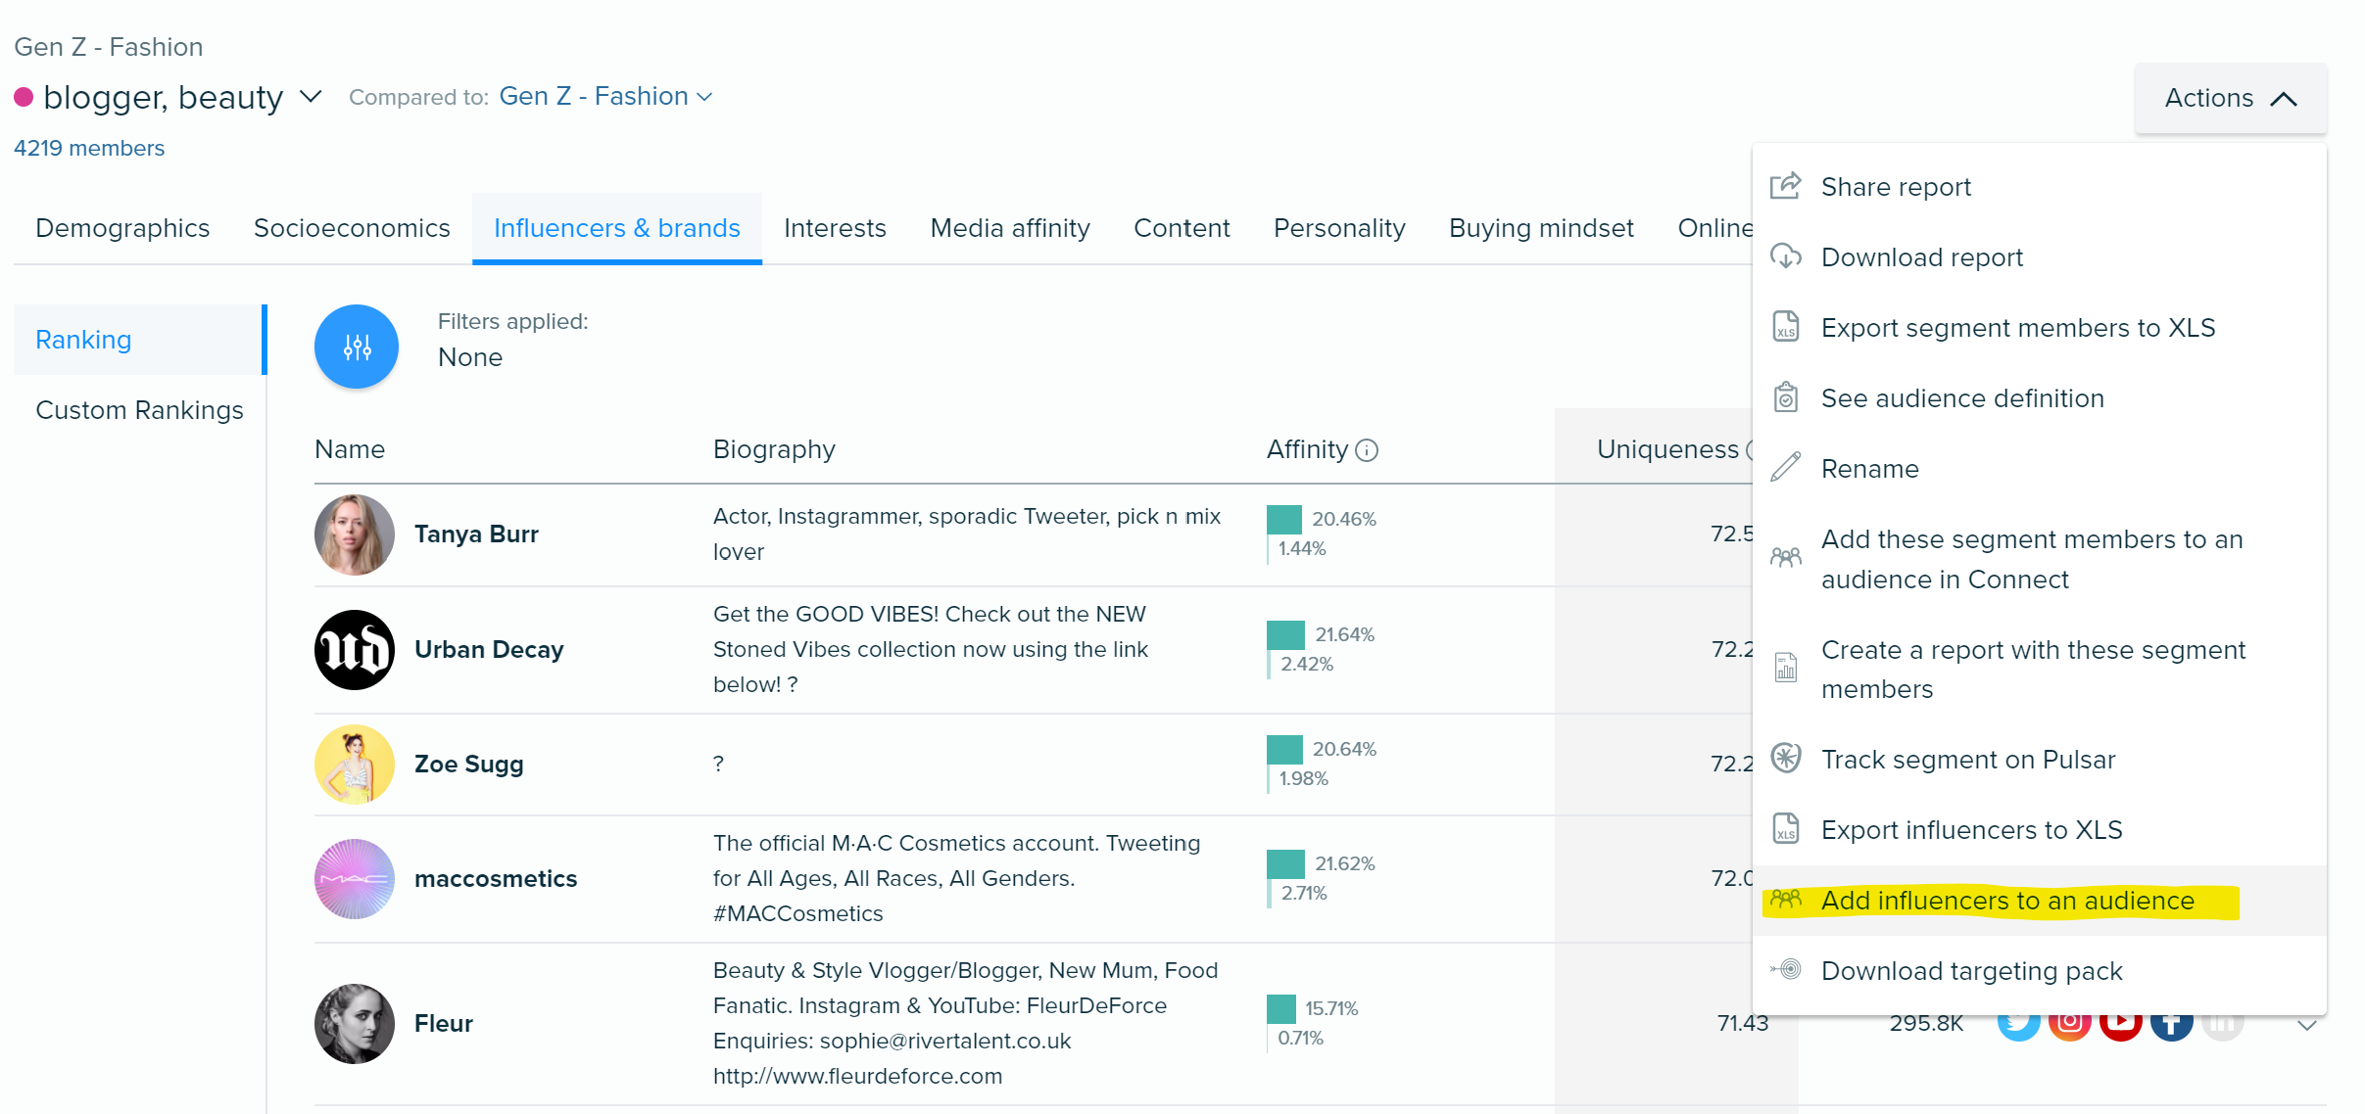Choose Export segment members to XLS
Screen dimensions: 2365x1114
(2039, 327)
